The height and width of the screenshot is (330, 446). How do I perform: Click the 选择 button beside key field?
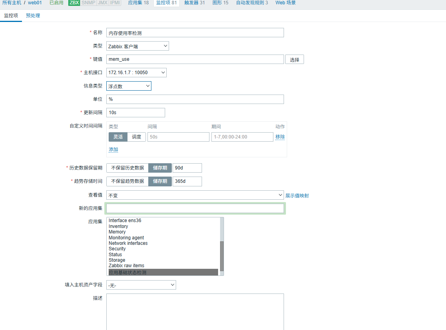pyautogui.click(x=294, y=60)
